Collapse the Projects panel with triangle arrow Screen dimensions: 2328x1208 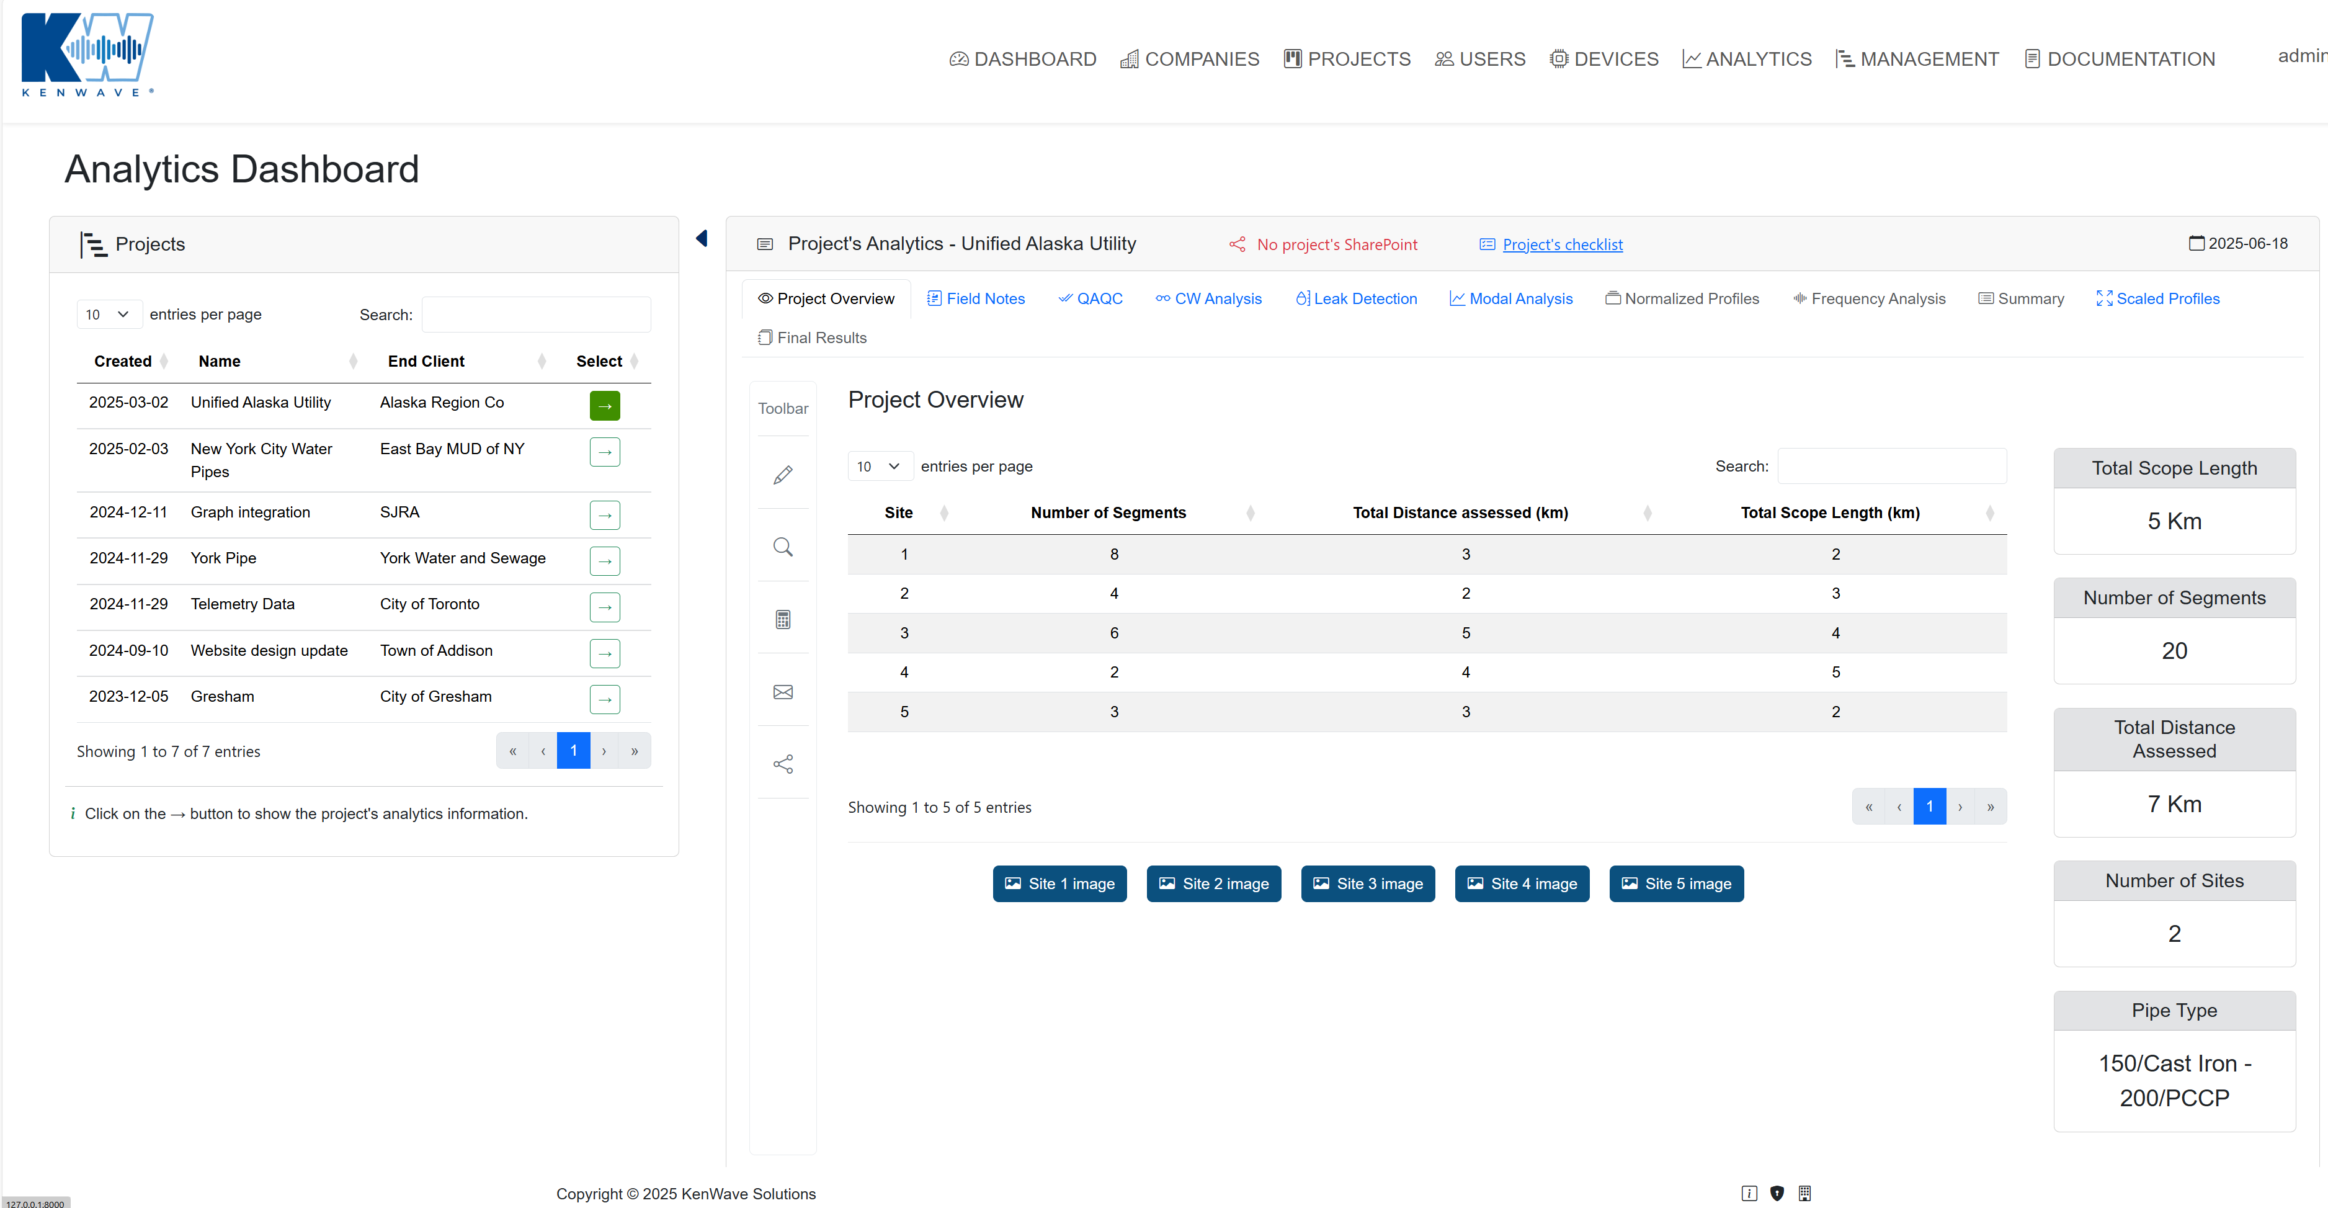(702, 239)
